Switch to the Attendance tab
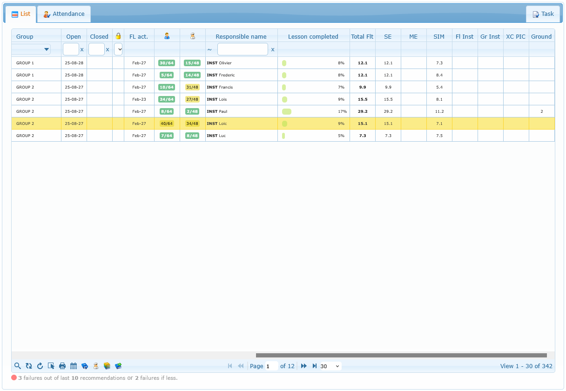The height and width of the screenshot is (391, 566). click(x=64, y=14)
